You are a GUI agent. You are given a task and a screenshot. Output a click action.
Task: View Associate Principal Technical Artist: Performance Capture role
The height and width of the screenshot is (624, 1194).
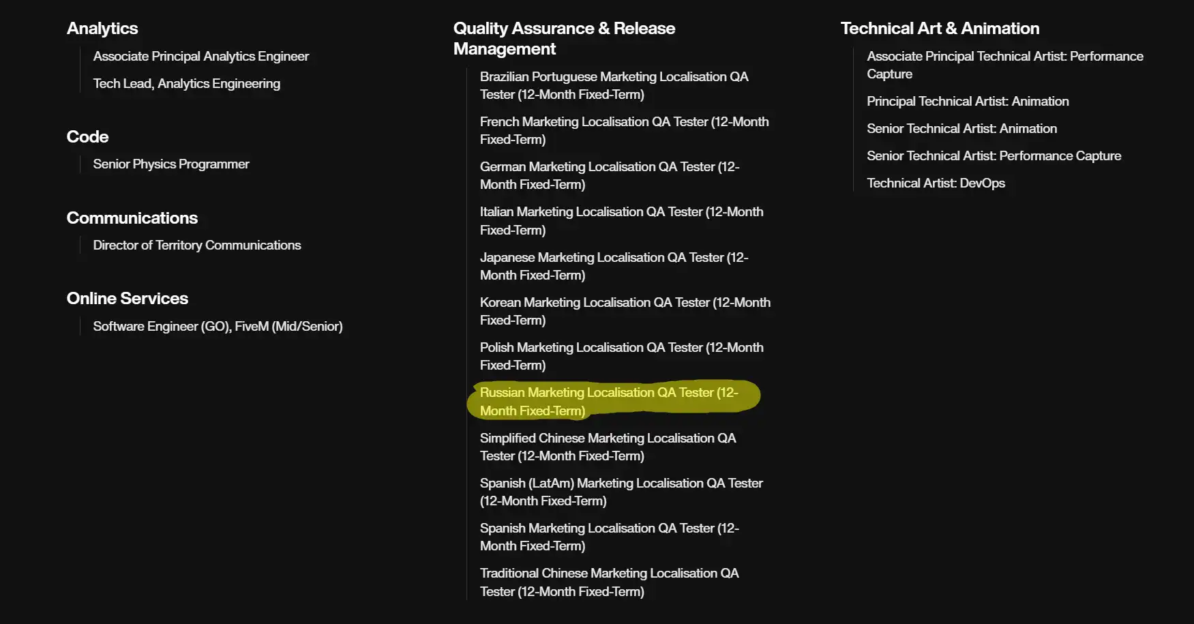tap(1004, 65)
